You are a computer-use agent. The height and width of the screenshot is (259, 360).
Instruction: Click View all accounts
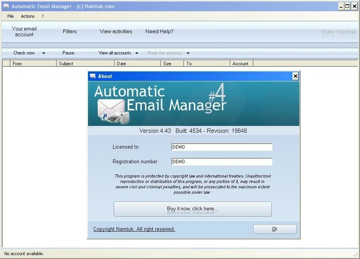point(115,53)
